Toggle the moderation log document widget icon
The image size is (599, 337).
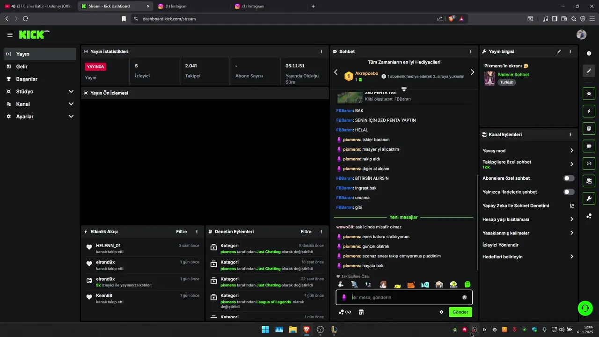tap(589, 129)
